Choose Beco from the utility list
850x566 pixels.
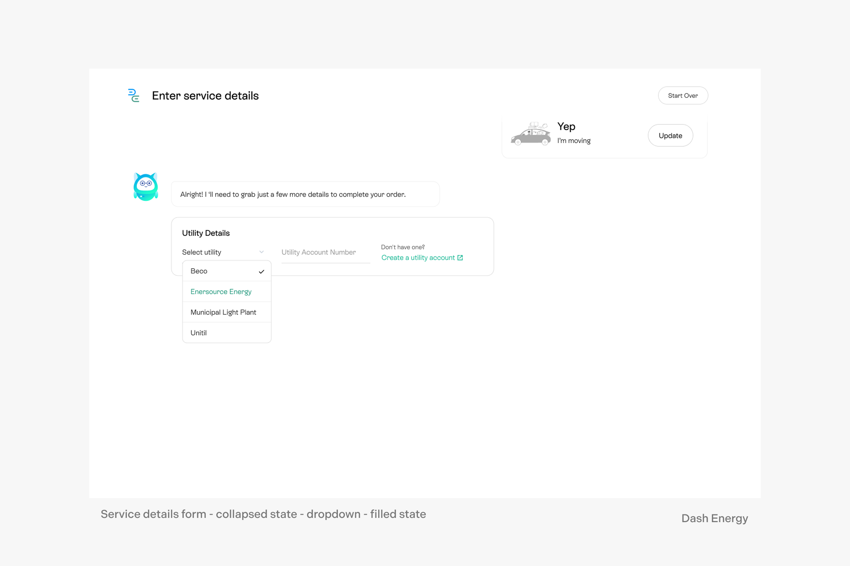199,271
